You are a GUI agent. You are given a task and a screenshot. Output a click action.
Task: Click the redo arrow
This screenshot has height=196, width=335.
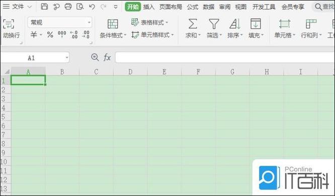point(104,7)
